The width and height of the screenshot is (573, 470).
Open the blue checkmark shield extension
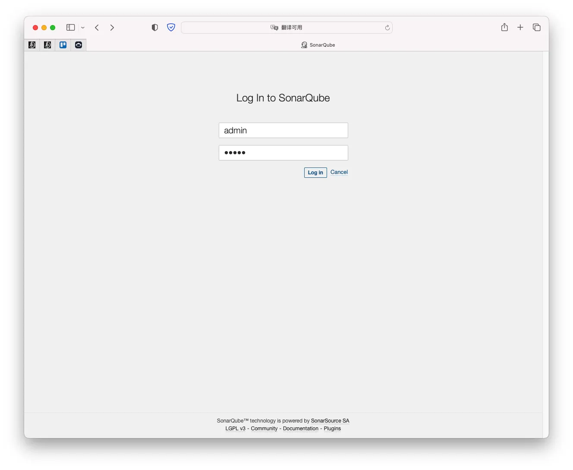point(171,28)
